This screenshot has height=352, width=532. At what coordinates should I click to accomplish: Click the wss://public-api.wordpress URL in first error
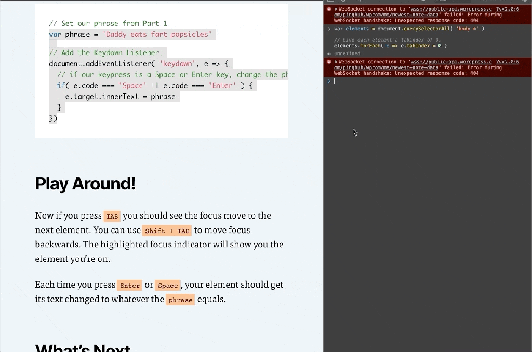point(451,9)
